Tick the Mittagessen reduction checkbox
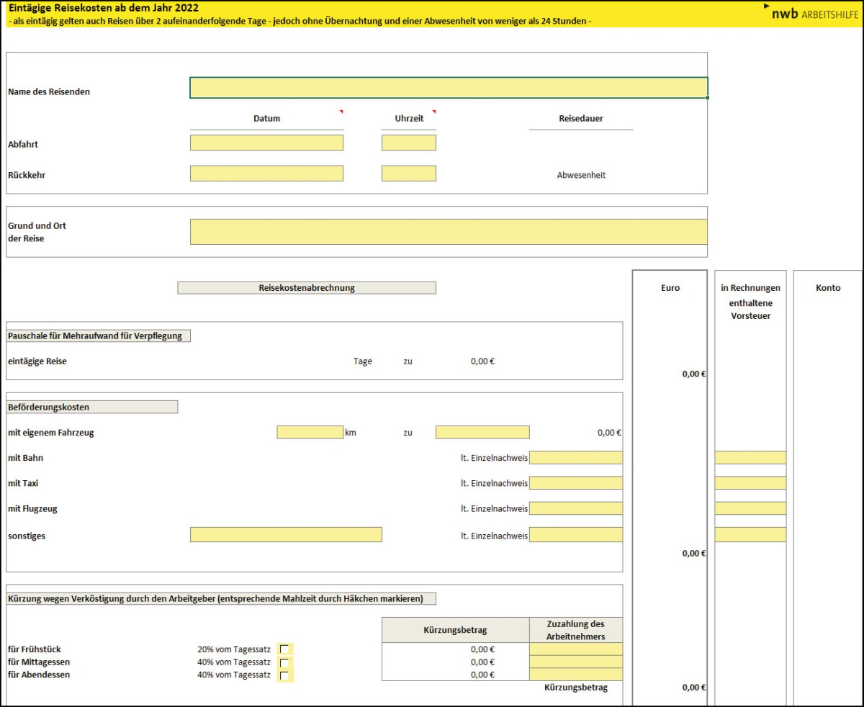Image resolution: width=864 pixels, height=707 pixels. point(284,662)
